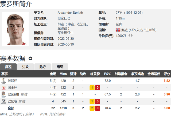Click the height value 1.95m

pyautogui.click(x=120, y=18)
